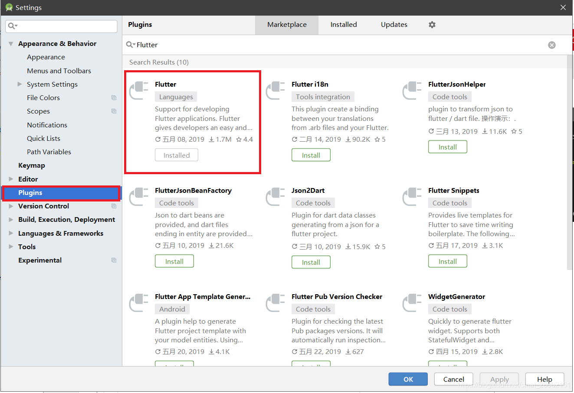Switch to the Updates tab

coord(394,25)
